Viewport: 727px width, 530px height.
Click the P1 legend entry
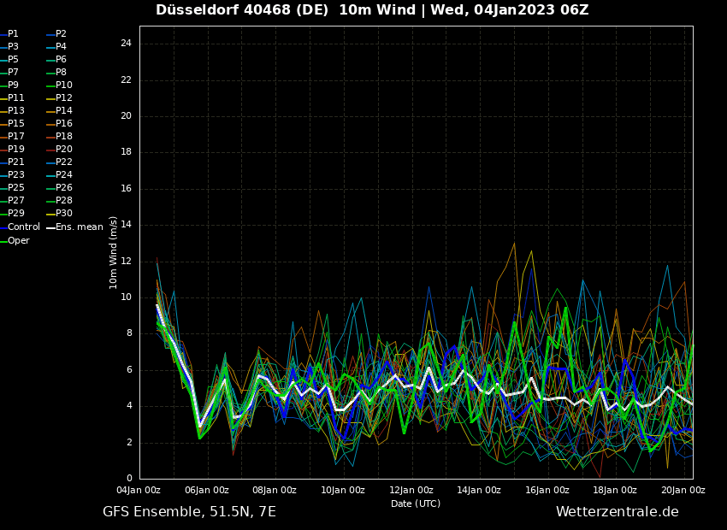click(13, 34)
